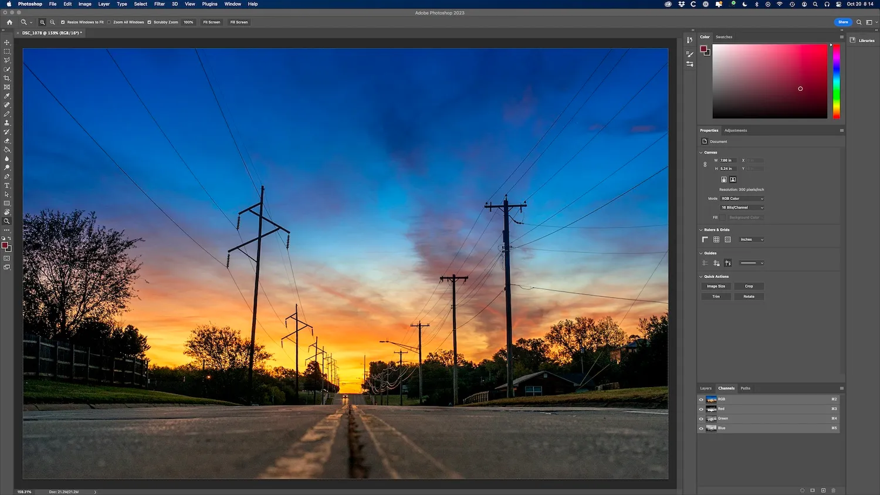The height and width of the screenshot is (495, 880).
Task: Click the Fill Screen button
Action: pos(239,22)
